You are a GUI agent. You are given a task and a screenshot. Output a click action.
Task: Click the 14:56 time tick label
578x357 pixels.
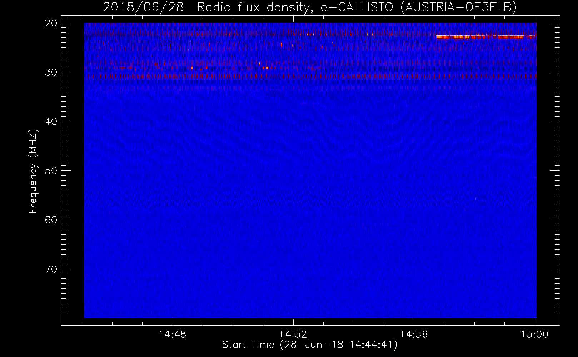[x=414, y=335]
